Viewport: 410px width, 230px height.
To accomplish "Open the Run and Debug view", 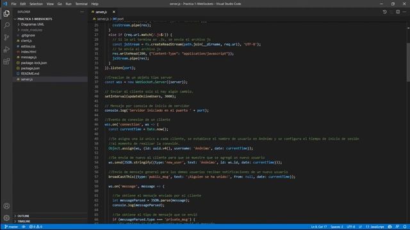I will pos(6,49).
